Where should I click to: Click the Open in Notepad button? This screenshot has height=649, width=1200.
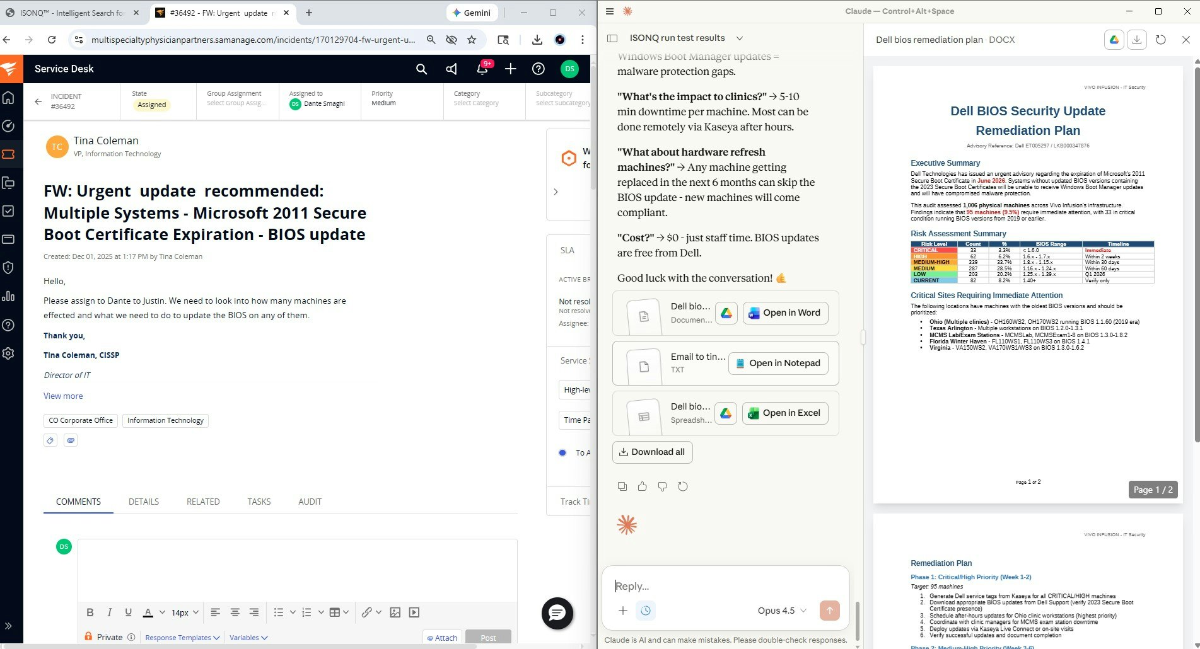point(778,363)
